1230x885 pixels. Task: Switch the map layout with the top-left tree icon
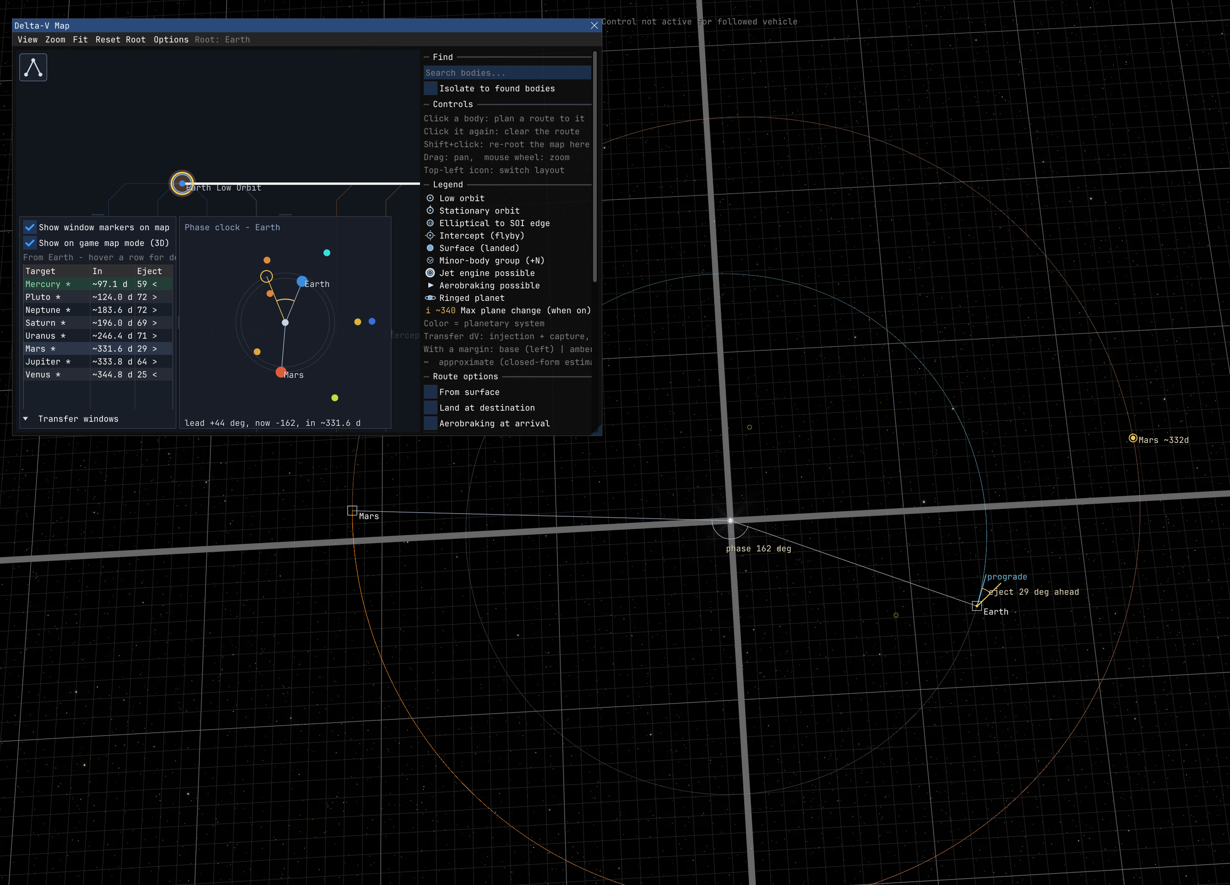[x=33, y=67]
